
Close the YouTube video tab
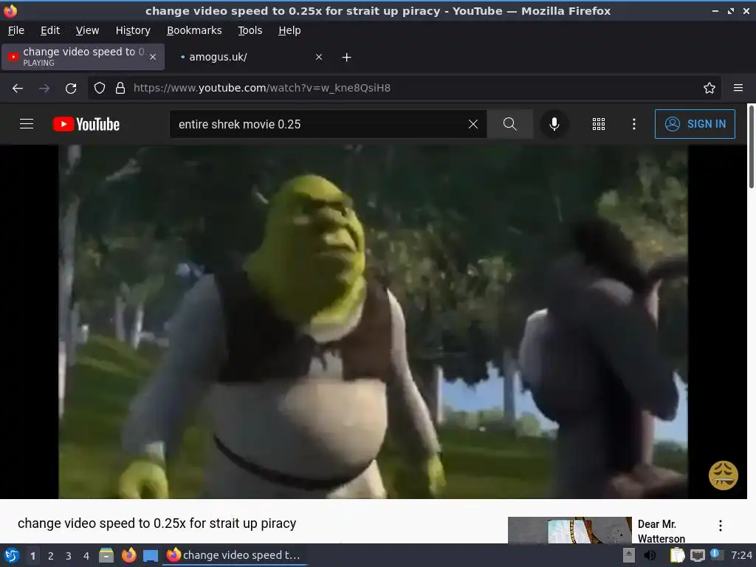(x=153, y=57)
